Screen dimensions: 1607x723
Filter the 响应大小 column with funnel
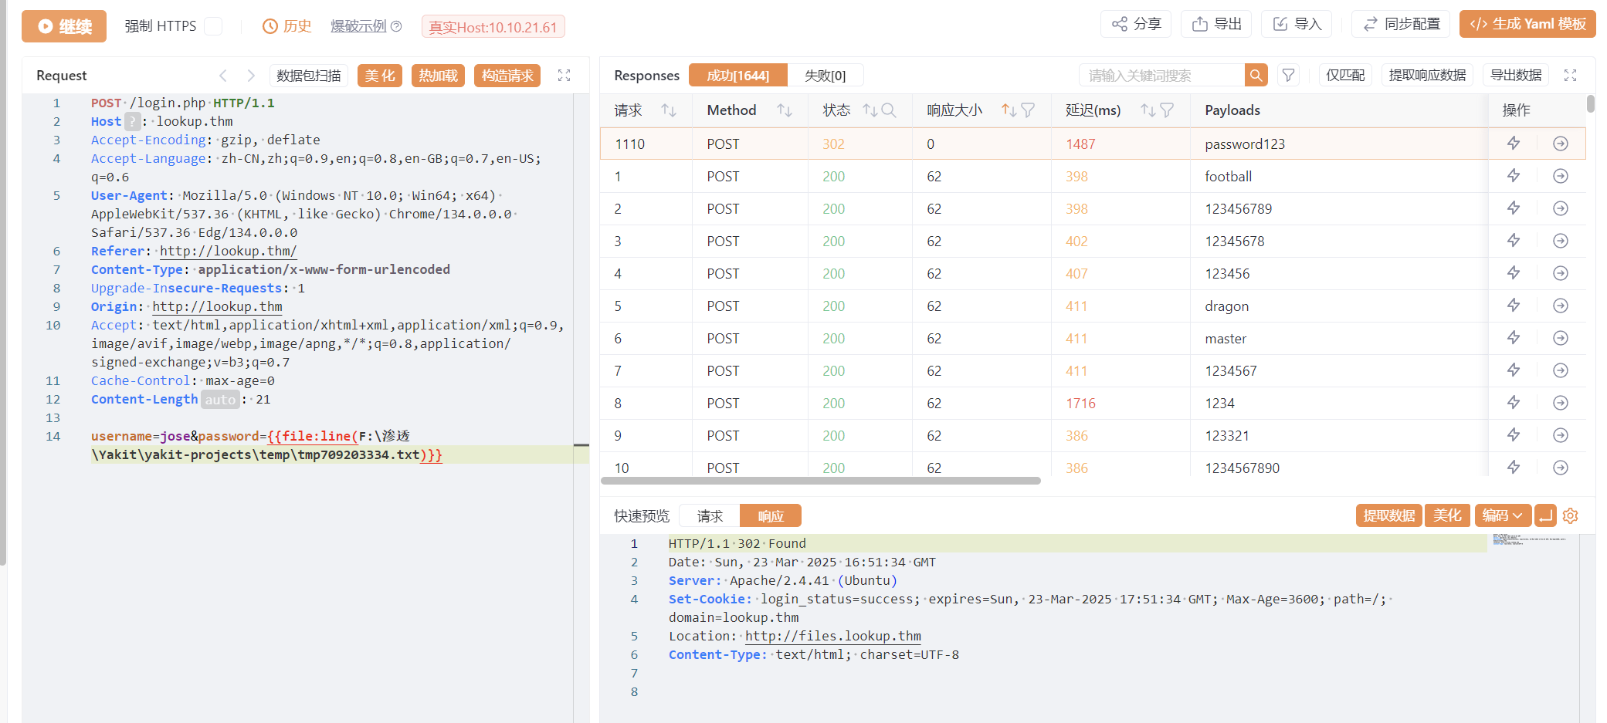(x=1028, y=110)
